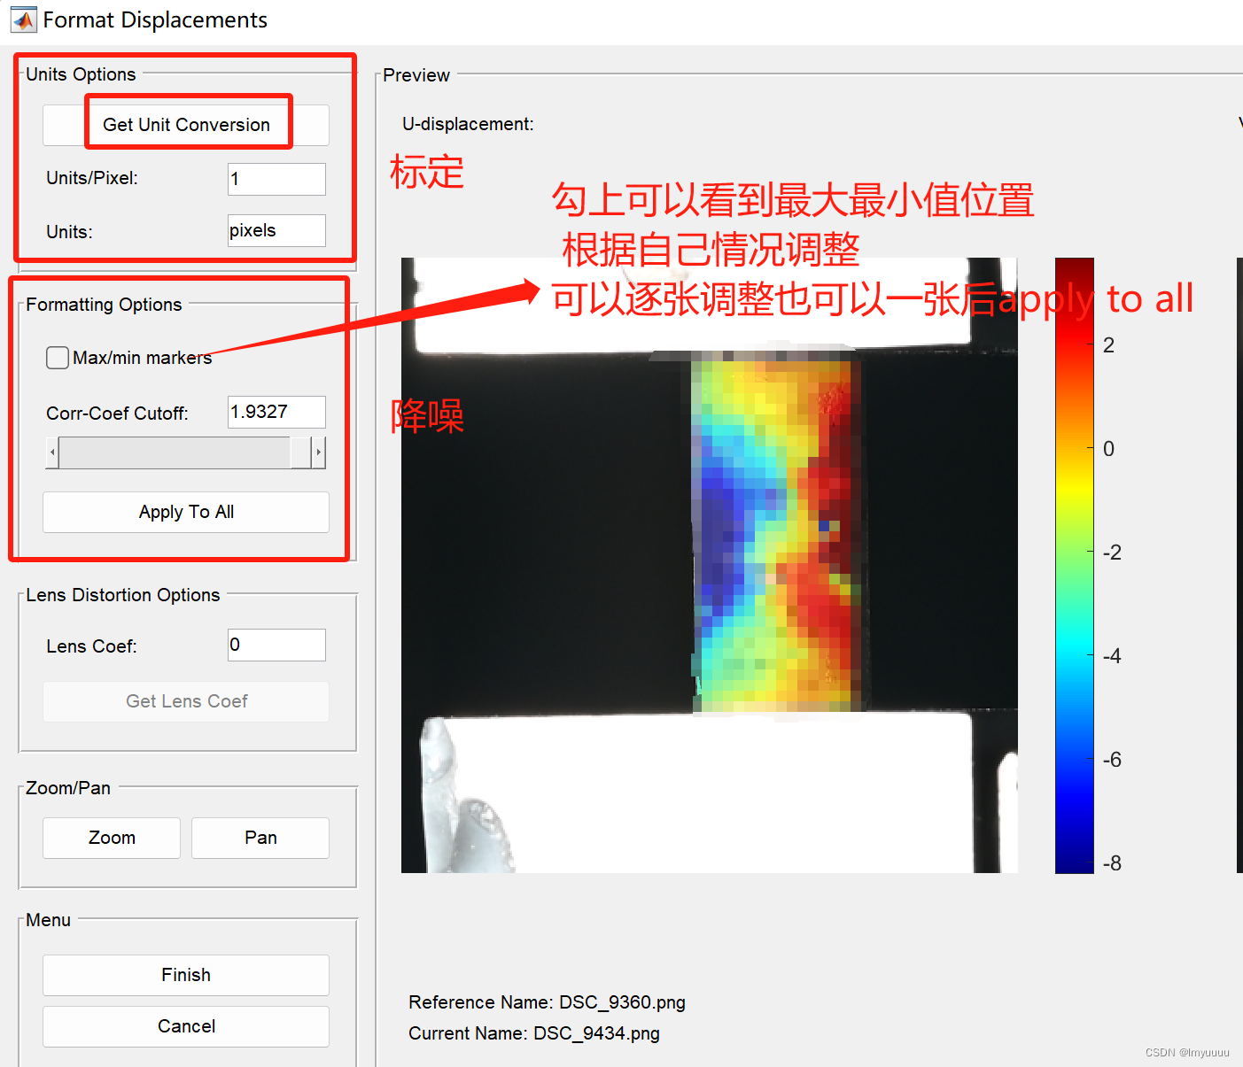Select the Formatting Options section header
1243x1067 pixels.
click(x=103, y=304)
